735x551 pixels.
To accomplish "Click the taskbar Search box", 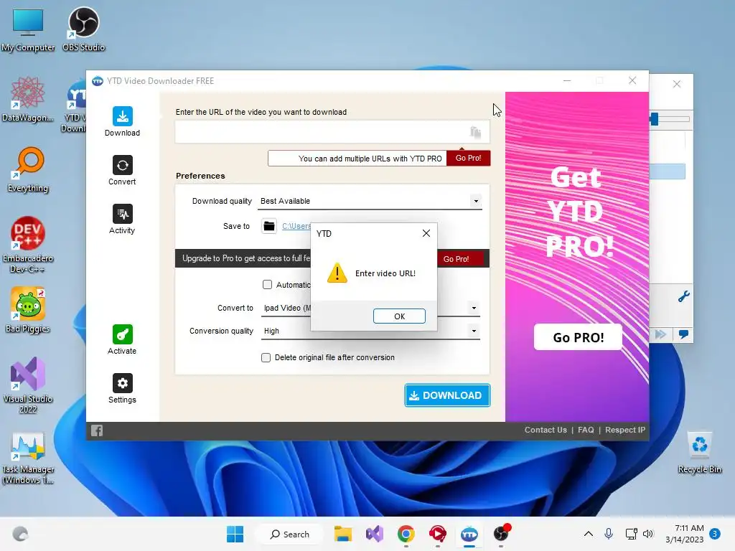I will click(290, 534).
